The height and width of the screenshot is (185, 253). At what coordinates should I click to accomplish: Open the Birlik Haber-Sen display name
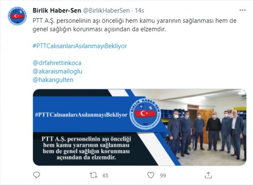pos(57,10)
